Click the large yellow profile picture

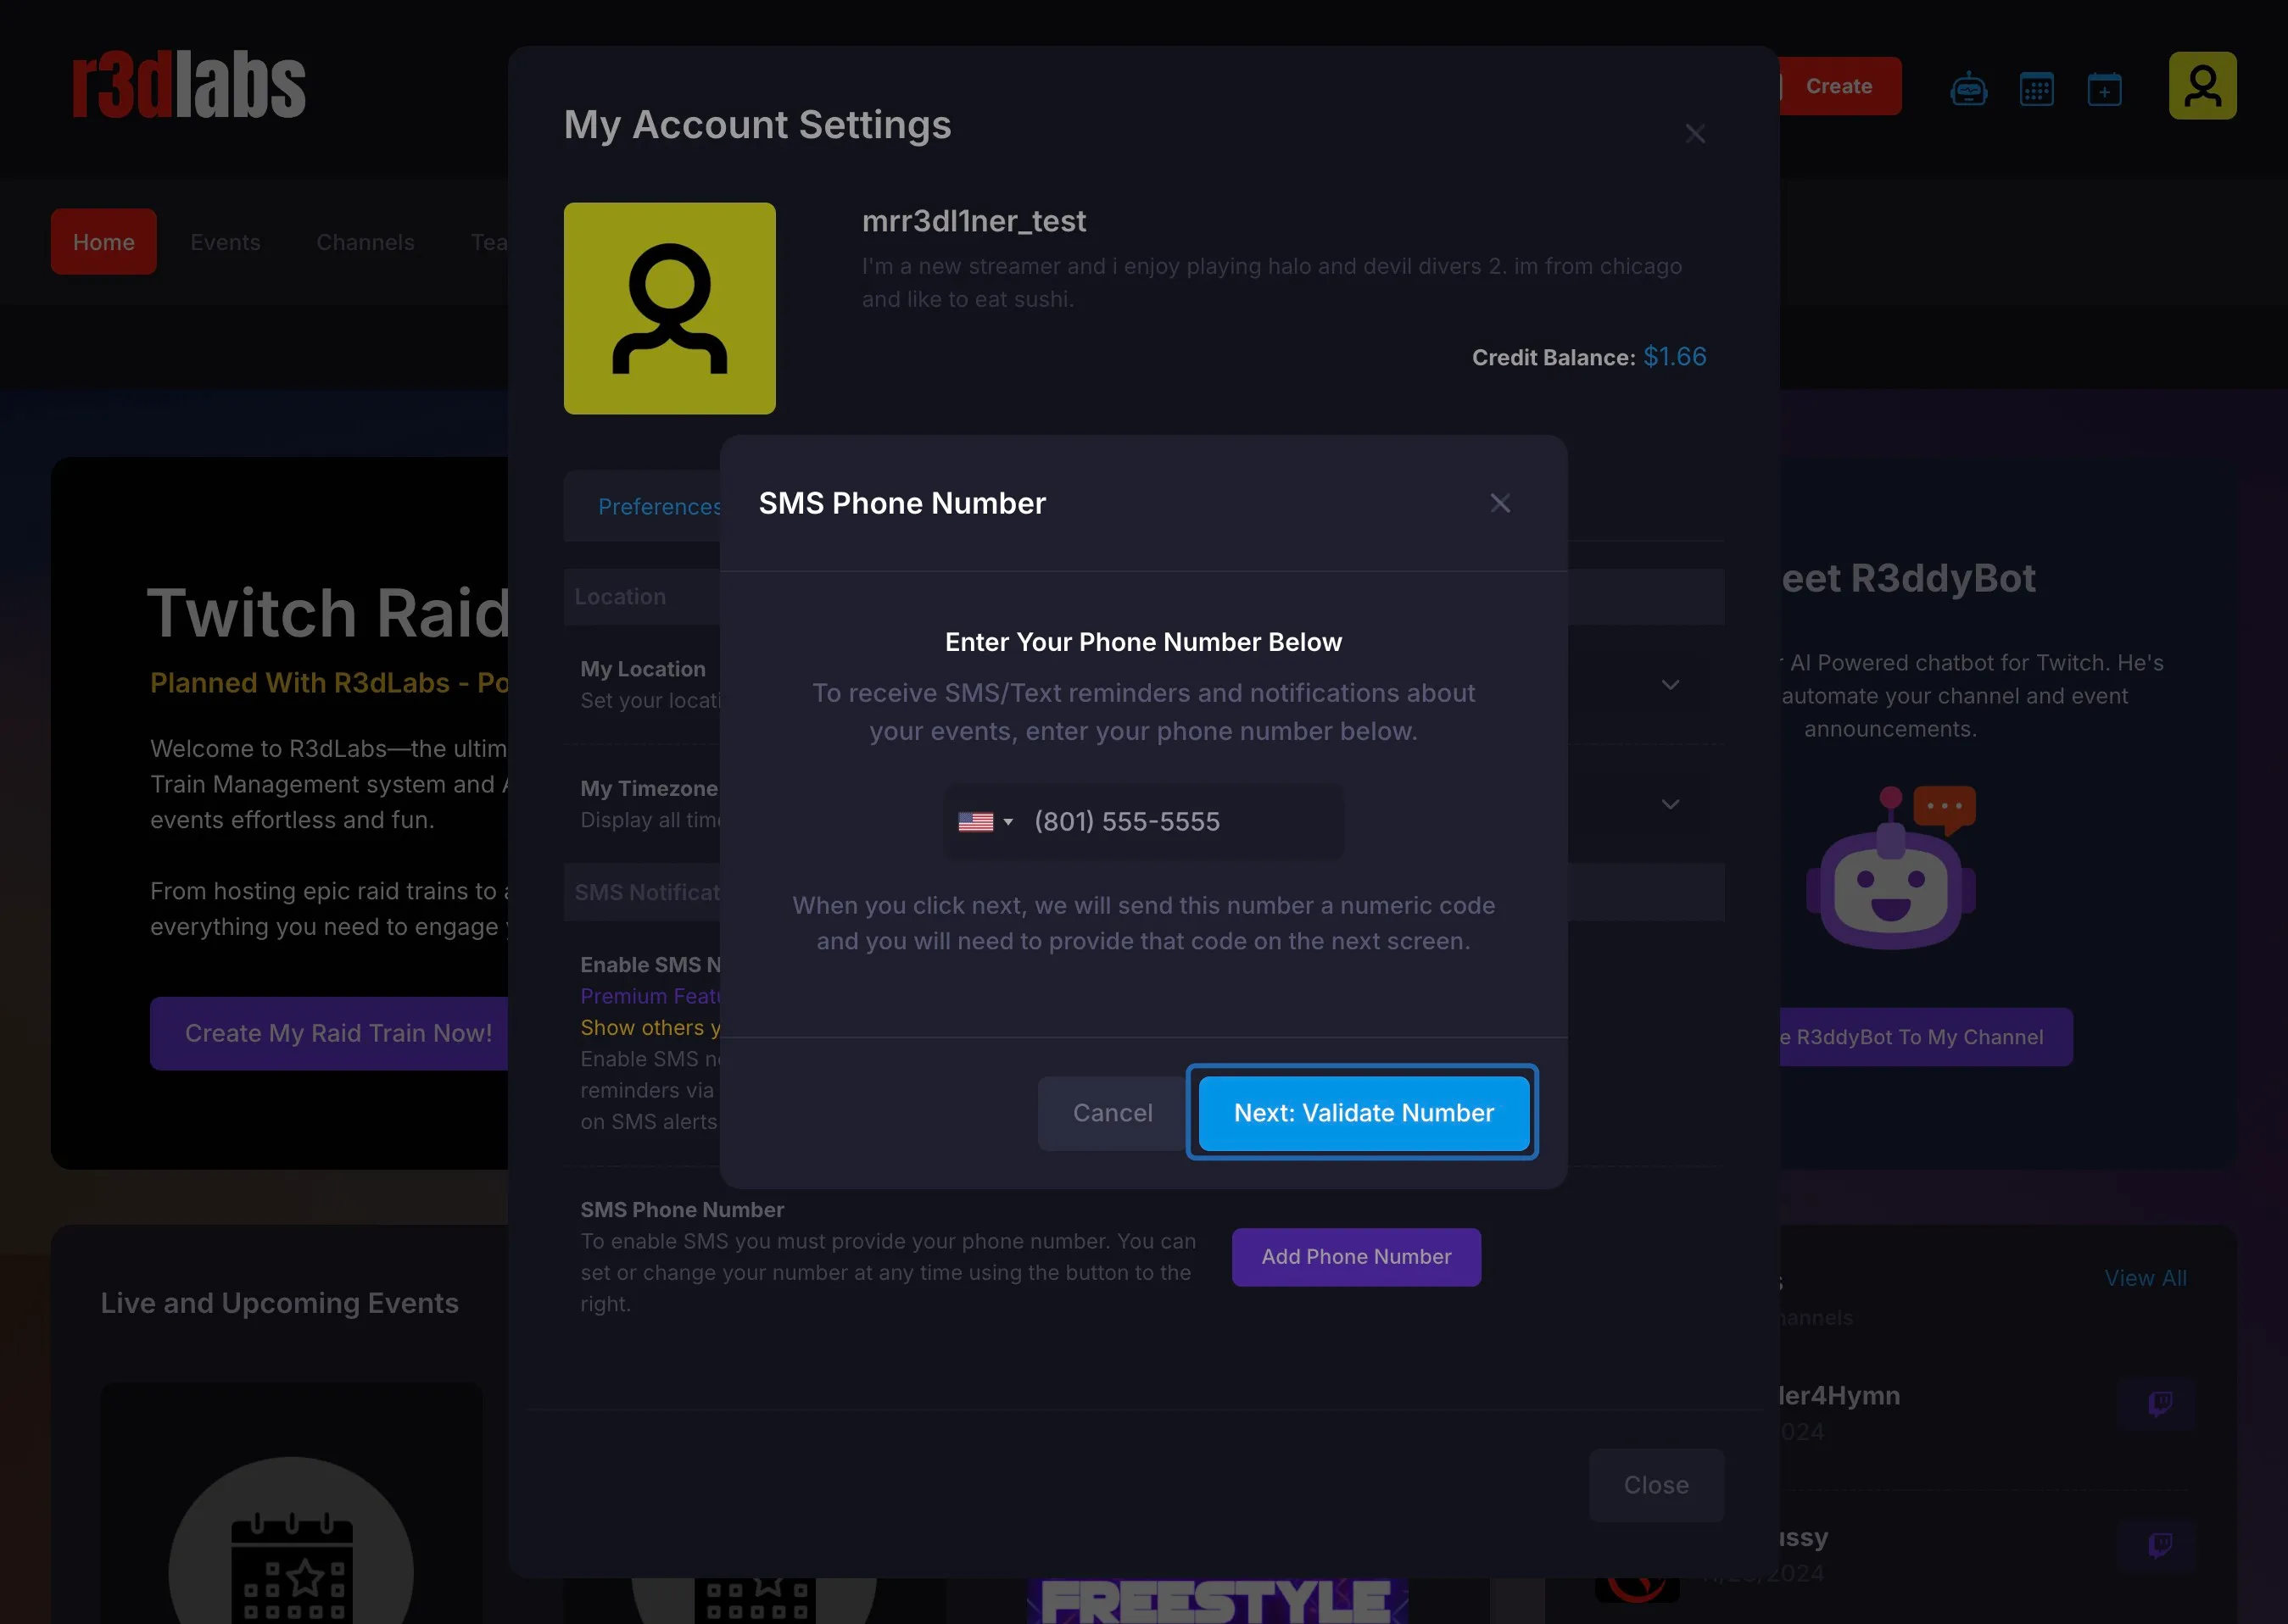(669, 308)
